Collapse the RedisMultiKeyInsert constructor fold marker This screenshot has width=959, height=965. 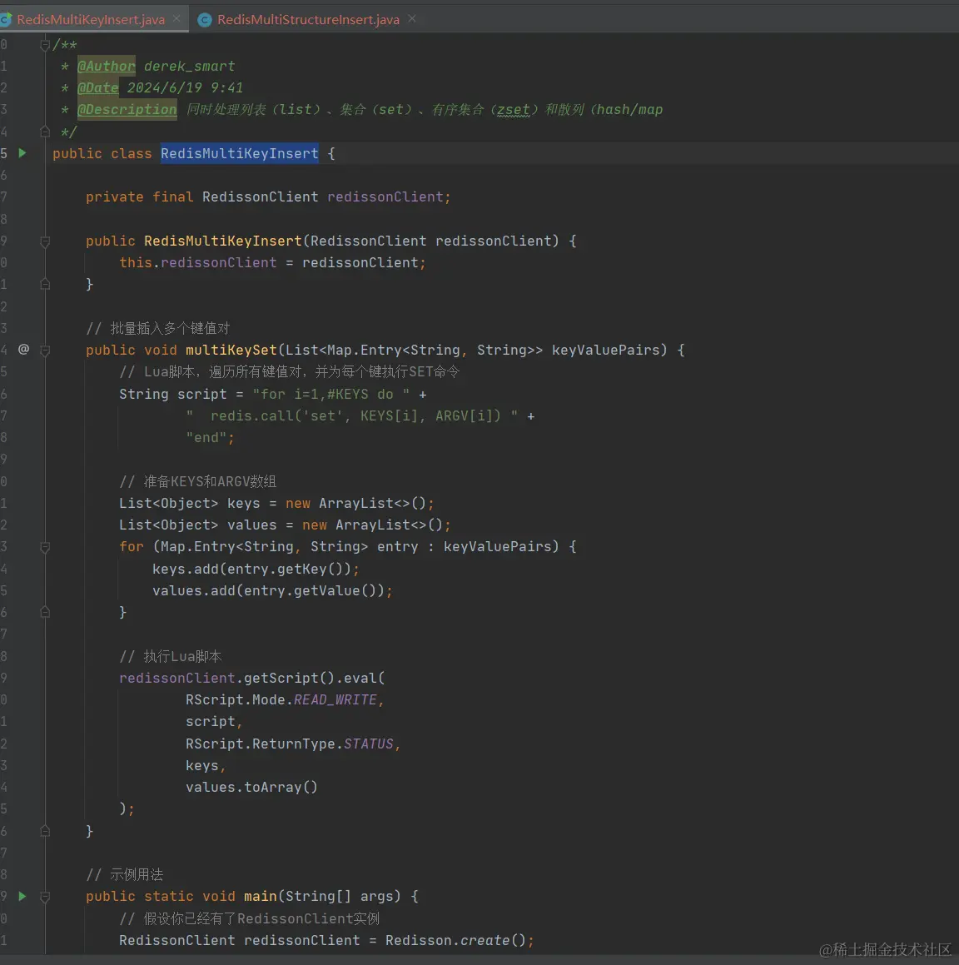[x=45, y=241]
